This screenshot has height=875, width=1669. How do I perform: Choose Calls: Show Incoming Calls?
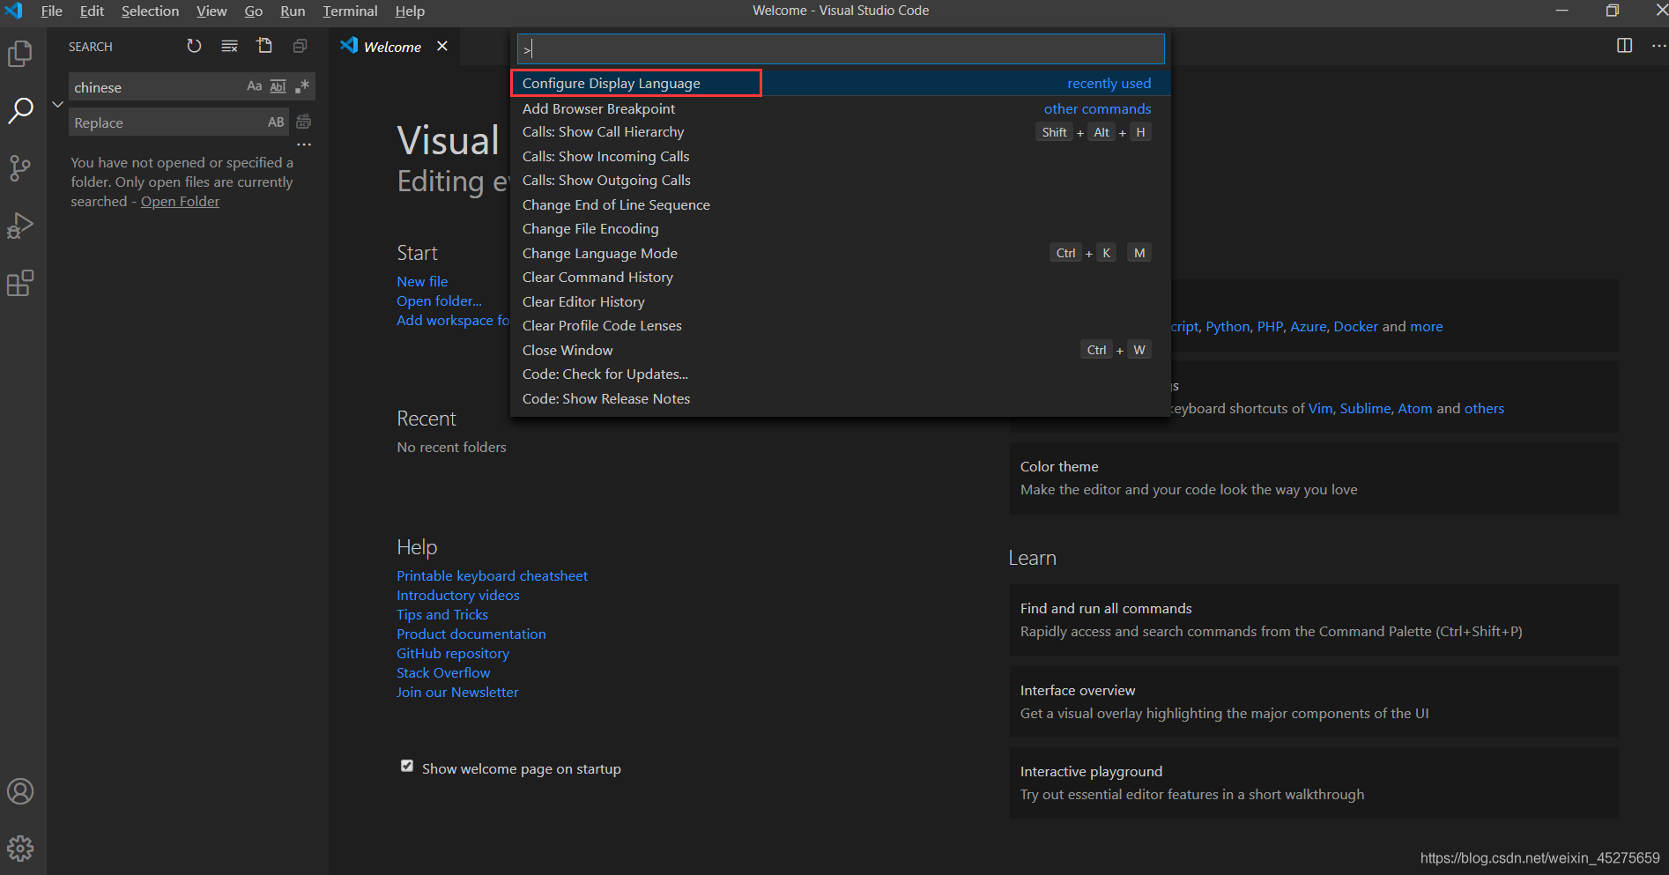point(841,156)
